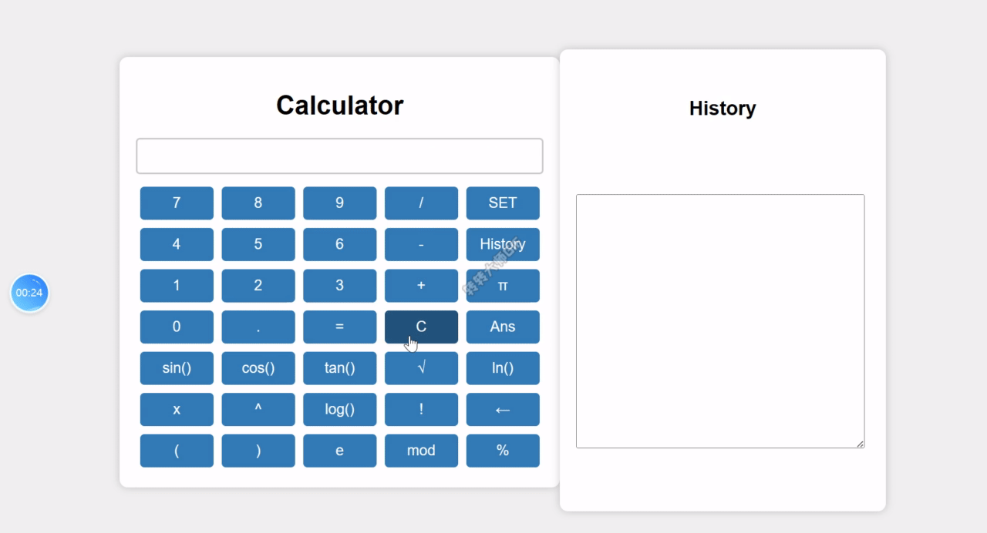Click the division slash key
The width and height of the screenshot is (987, 533).
coord(421,203)
